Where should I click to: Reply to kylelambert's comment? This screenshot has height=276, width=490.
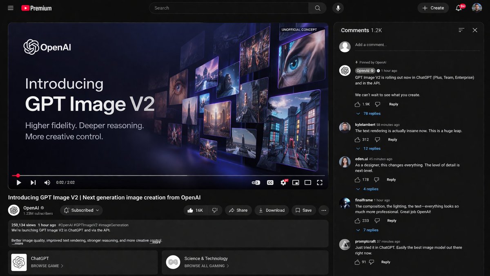tap(393, 139)
